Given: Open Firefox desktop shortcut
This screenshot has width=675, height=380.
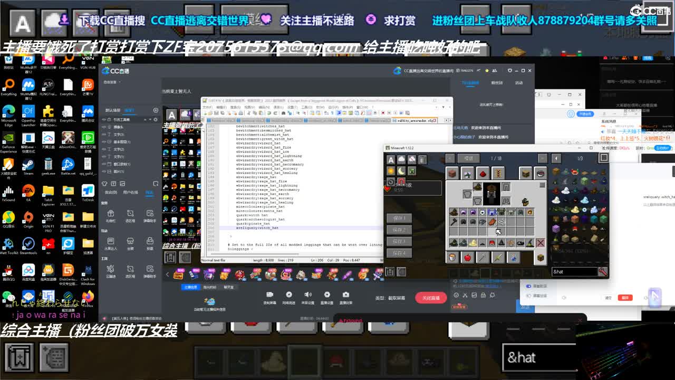Looking at the screenshot, I should (88, 298).
